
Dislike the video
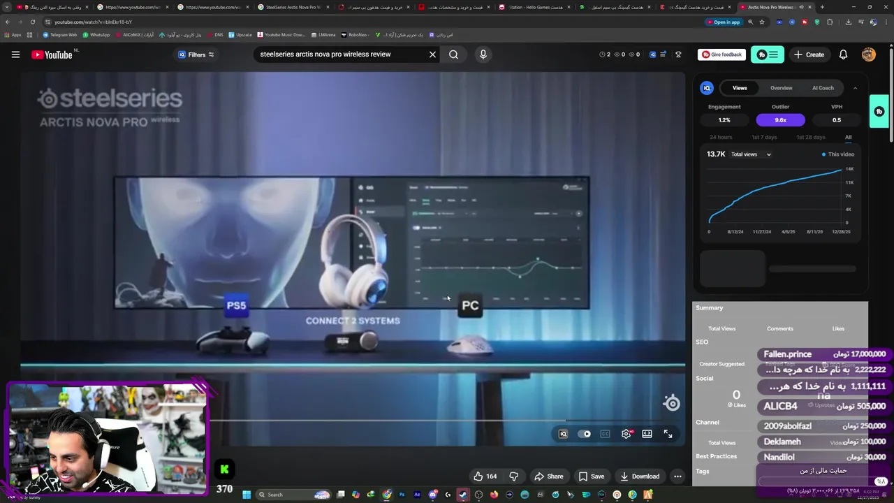(513, 476)
